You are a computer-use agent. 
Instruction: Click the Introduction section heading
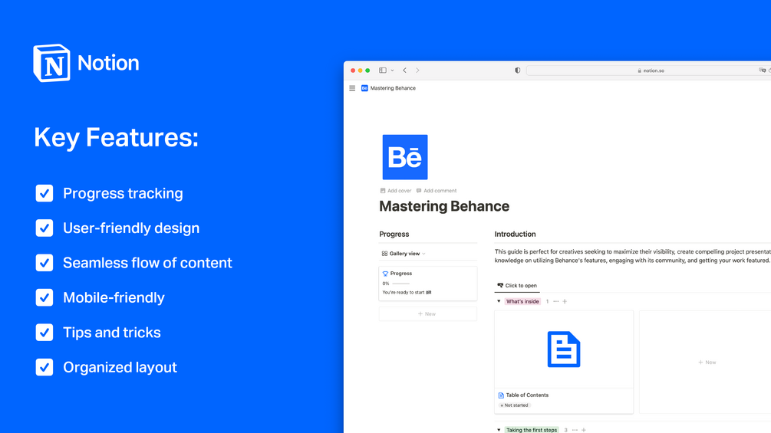pos(515,235)
